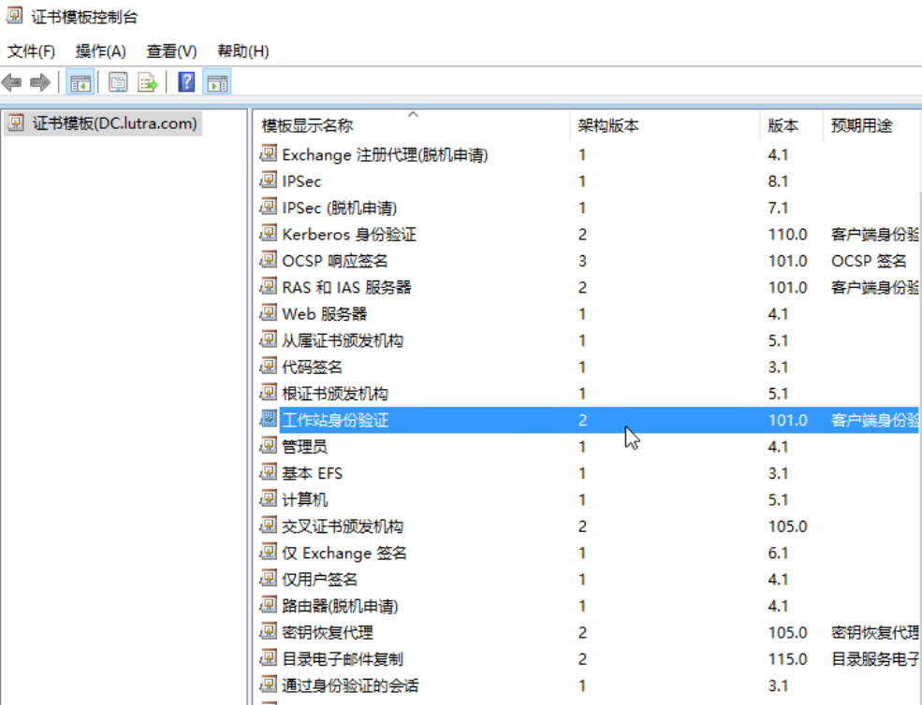Select the 路由器(脱机申请) template
Image resolution: width=922 pixels, height=705 pixels.
[340, 606]
